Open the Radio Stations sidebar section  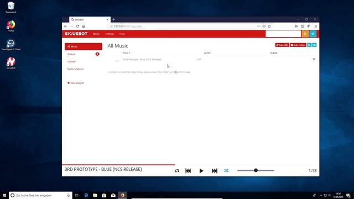click(x=75, y=69)
